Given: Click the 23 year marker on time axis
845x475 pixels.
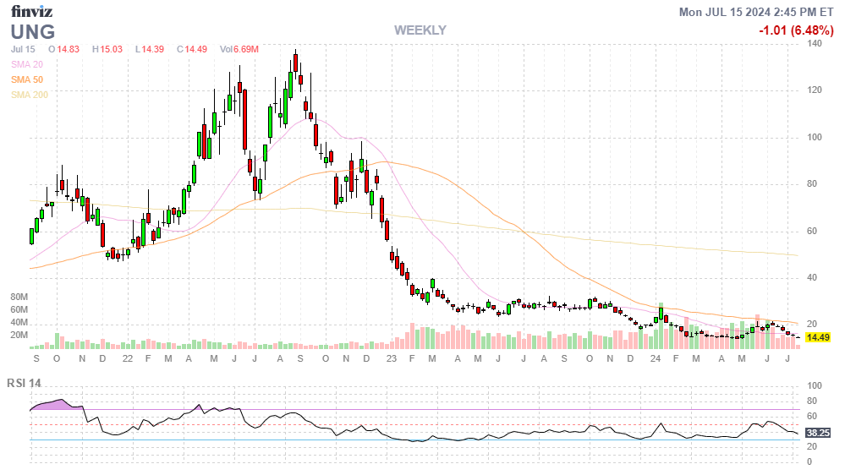Looking at the screenshot, I should click(x=391, y=358).
